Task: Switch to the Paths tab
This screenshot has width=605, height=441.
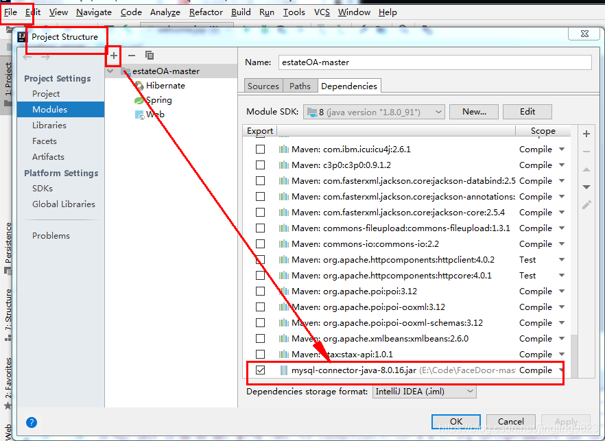Action: 300,86
